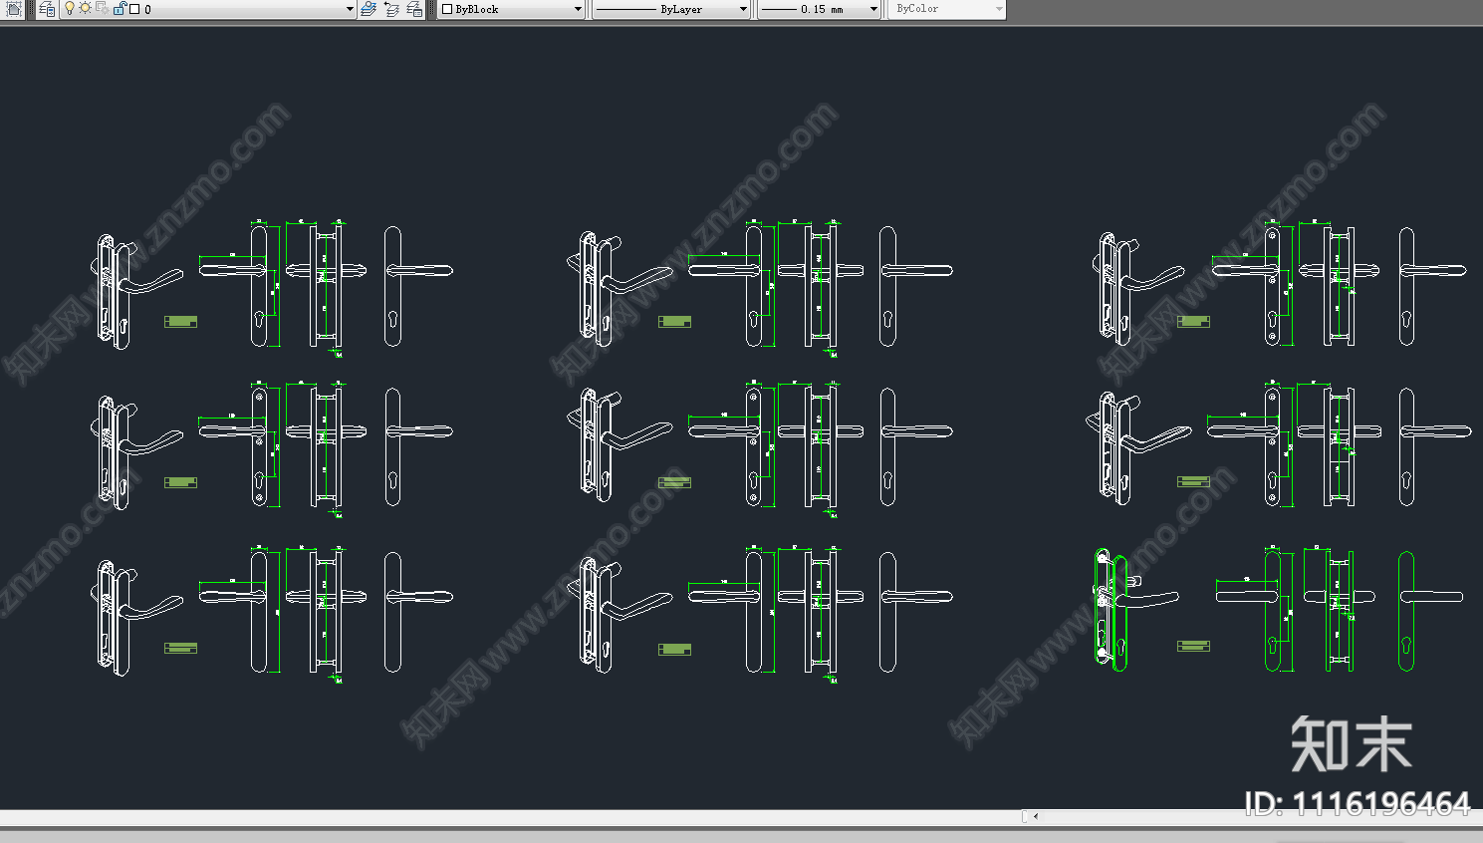Toggle the viewport freeze icon for layer 0
This screenshot has width=1483, height=843.
pos(102,8)
